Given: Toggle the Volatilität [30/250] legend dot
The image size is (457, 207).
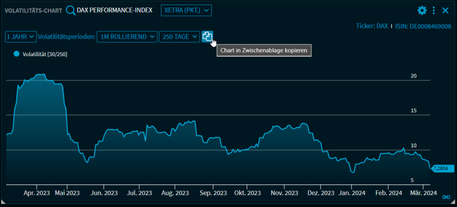Looking at the screenshot, I should click(17, 54).
